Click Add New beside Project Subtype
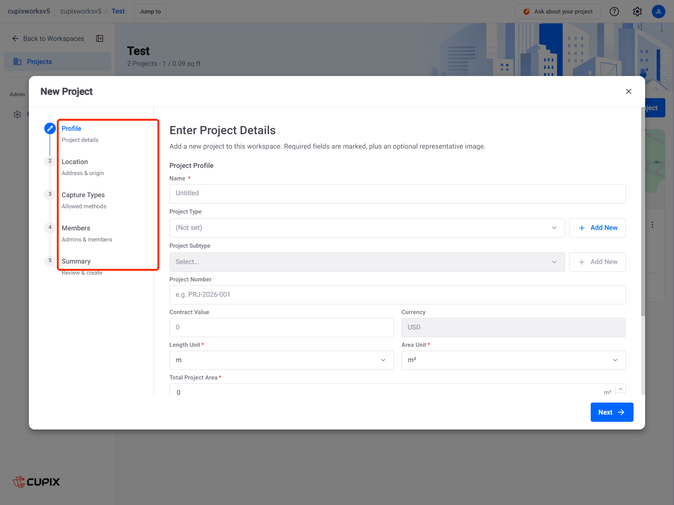The height and width of the screenshot is (505, 674). [597, 262]
